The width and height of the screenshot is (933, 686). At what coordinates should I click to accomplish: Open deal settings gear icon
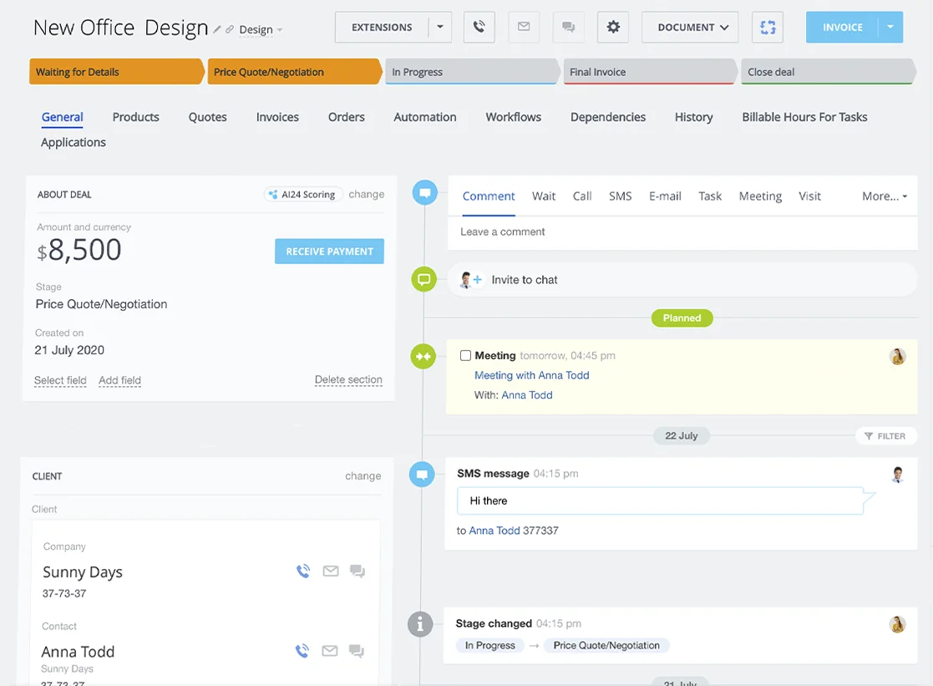point(613,27)
